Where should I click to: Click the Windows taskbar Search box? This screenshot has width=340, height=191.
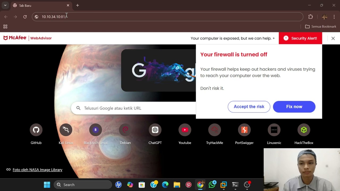[x=83, y=185]
